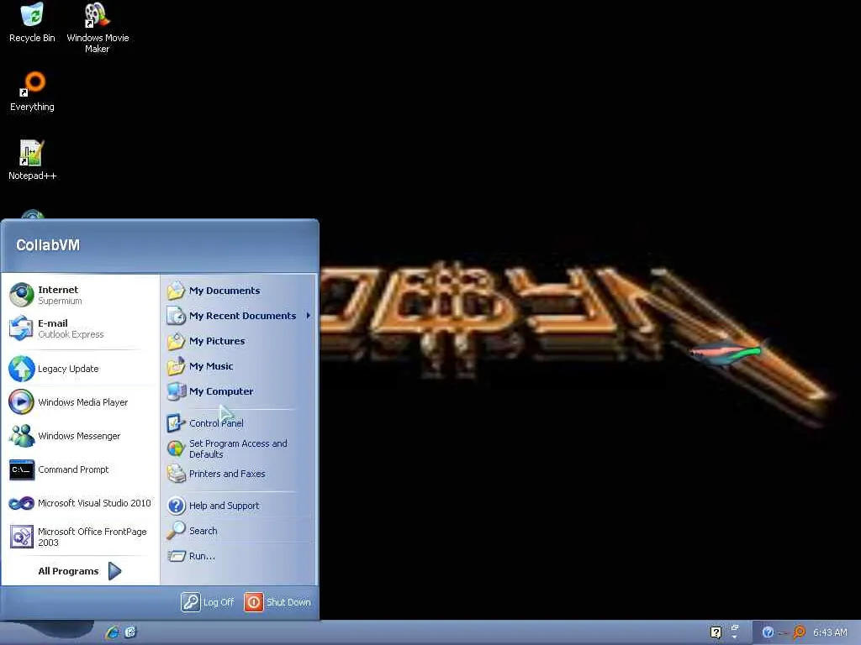Open Microsoft Office FrontPage 2003

click(x=80, y=537)
